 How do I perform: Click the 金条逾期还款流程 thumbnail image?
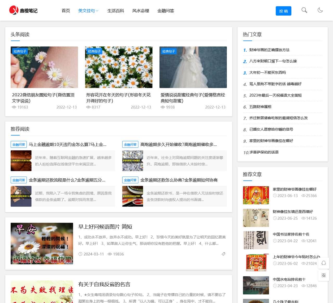21,196
